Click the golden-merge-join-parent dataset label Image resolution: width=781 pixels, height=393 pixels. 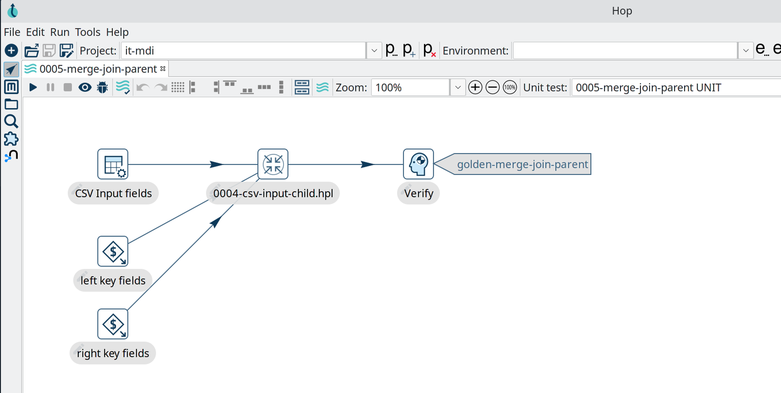pos(522,164)
